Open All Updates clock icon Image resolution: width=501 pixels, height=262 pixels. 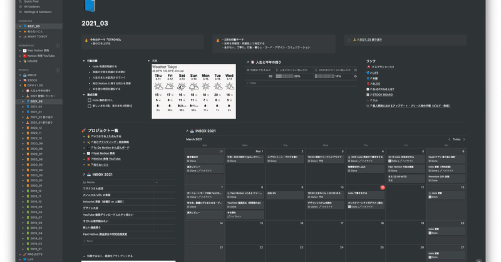click(21, 7)
